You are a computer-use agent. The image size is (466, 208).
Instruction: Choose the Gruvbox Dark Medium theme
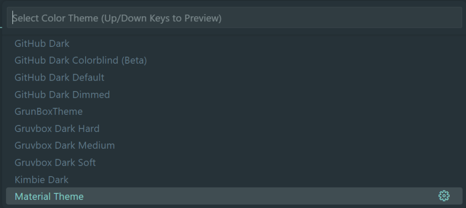click(x=65, y=146)
